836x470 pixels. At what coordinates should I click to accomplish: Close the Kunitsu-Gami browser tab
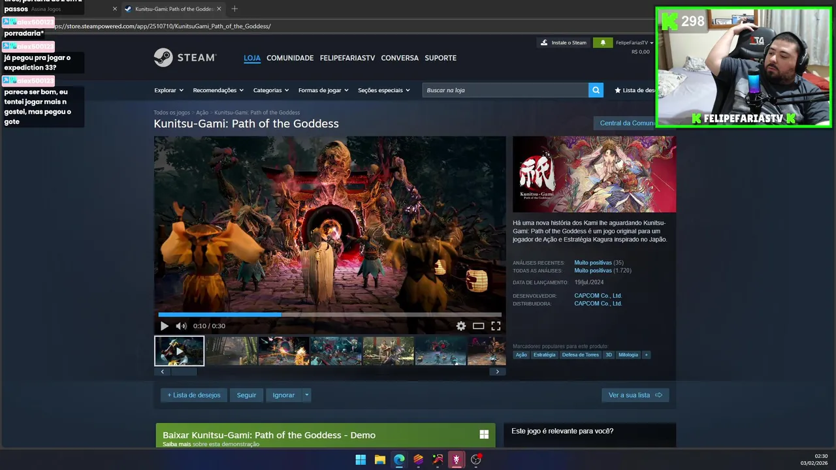219,9
